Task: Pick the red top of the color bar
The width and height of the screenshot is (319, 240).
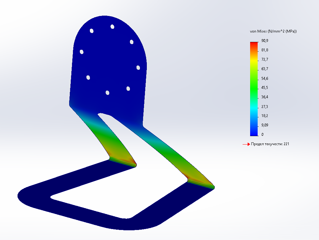Action: [x=254, y=43]
